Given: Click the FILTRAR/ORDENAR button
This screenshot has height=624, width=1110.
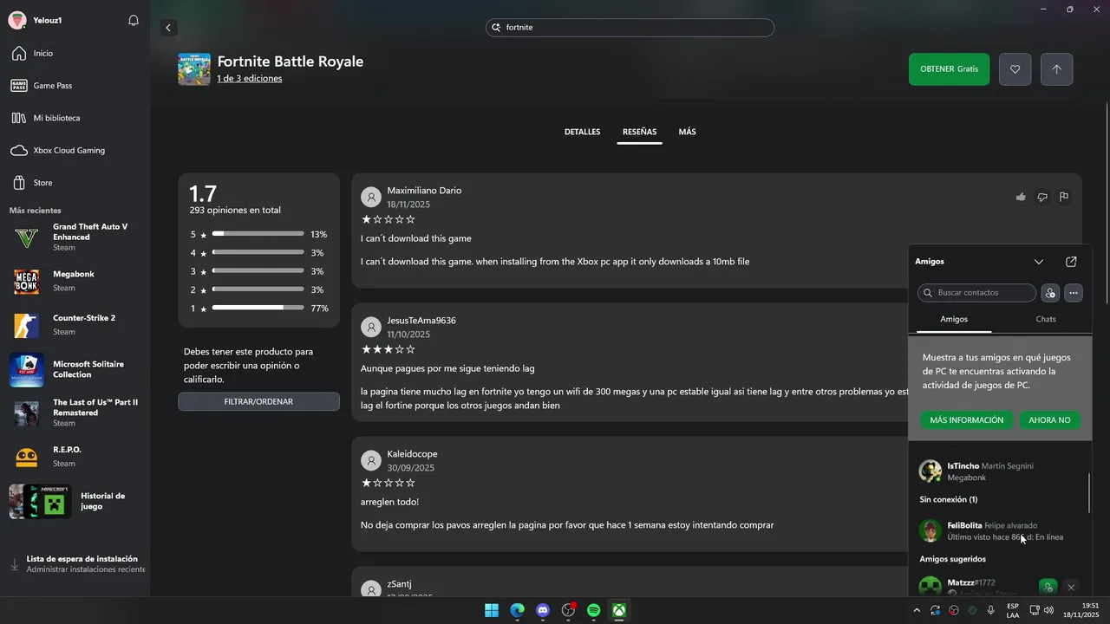Looking at the screenshot, I should [258, 401].
